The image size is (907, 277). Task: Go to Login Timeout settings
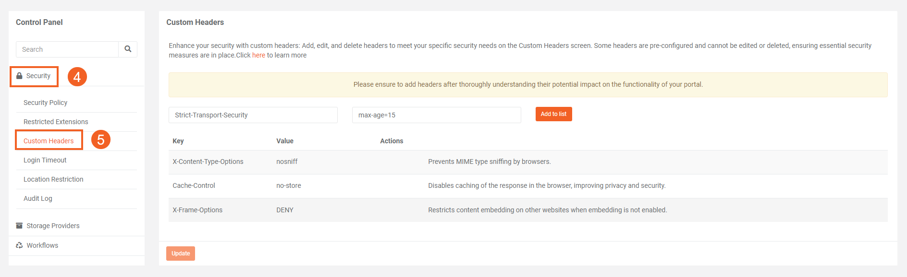click(x=45, y=160)
